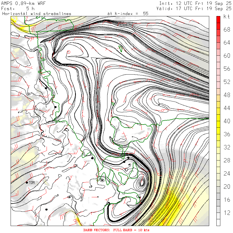Click the k-index value 55
The height and width of the screenshot is (233, 233).
[145, 13]
